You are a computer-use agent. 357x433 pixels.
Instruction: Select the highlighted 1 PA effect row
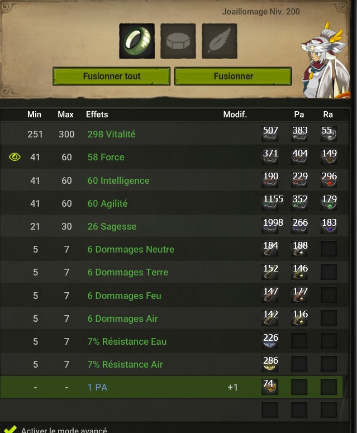coord(171,387)
